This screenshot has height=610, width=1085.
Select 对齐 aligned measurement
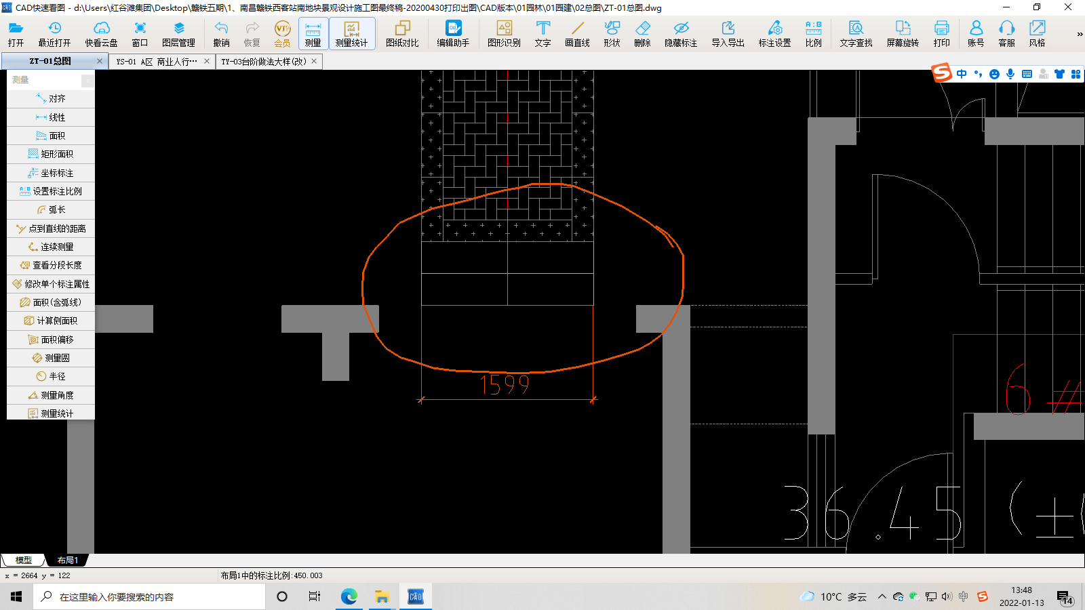tap(51, 99)
